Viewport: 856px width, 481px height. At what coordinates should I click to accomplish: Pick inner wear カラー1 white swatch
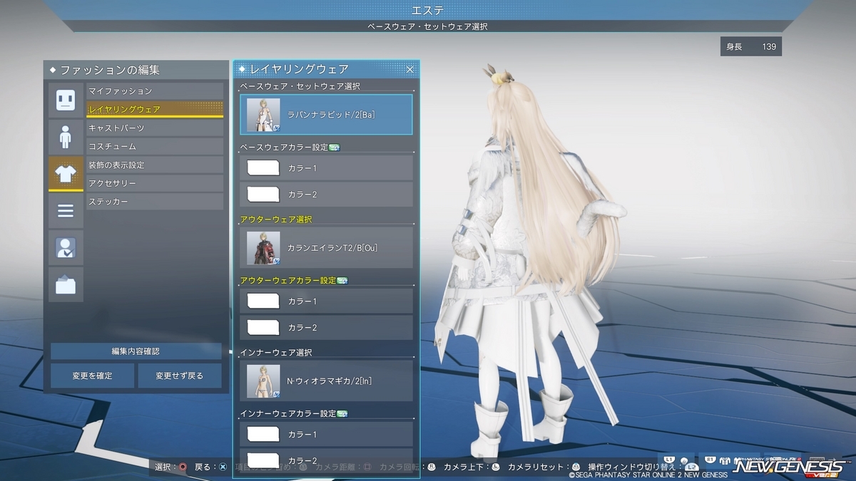click(x=263, y=435)
